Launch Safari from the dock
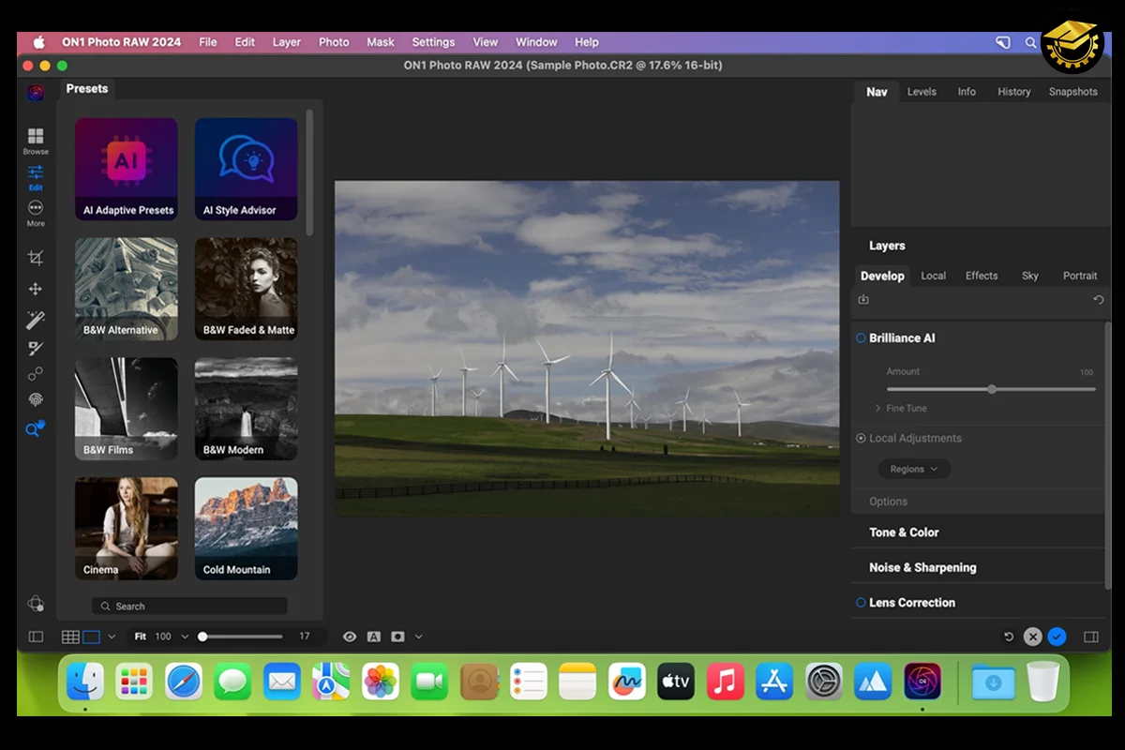 click(x=184, y=682)
